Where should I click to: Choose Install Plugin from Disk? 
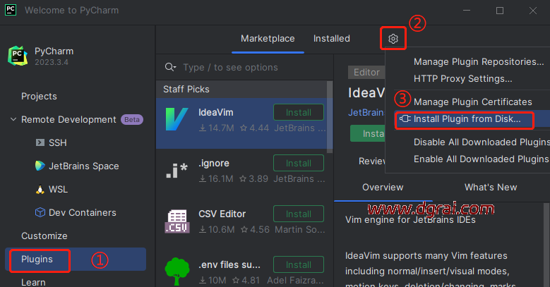click(467, 119)
